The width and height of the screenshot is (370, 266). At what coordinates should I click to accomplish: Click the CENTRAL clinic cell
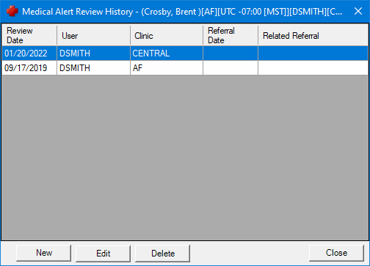coord(167,53)
